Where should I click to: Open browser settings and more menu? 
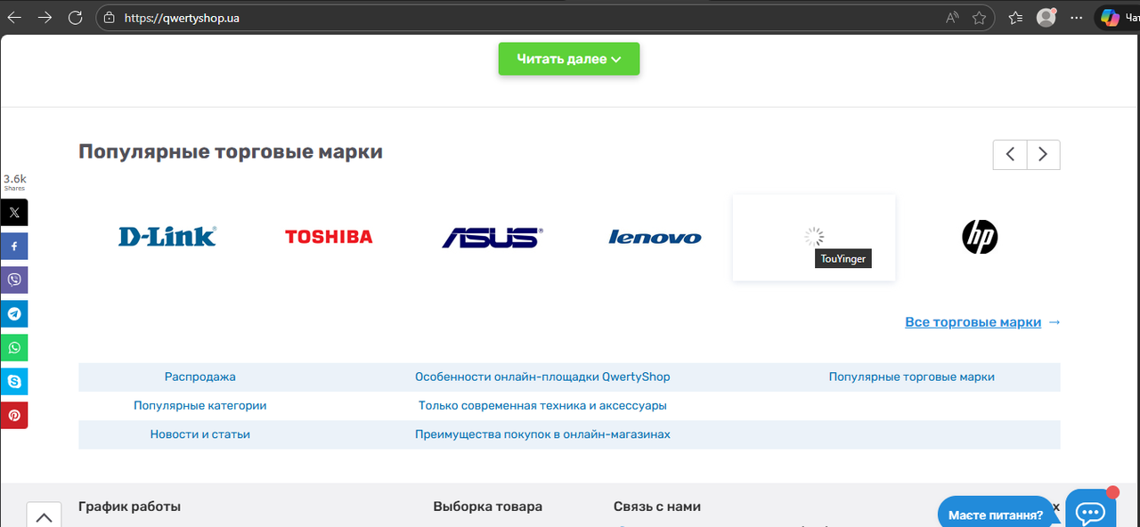point(1079,18)
